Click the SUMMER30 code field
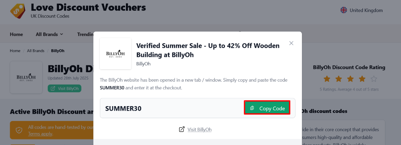The image size is (401, 145). point(198,108)
